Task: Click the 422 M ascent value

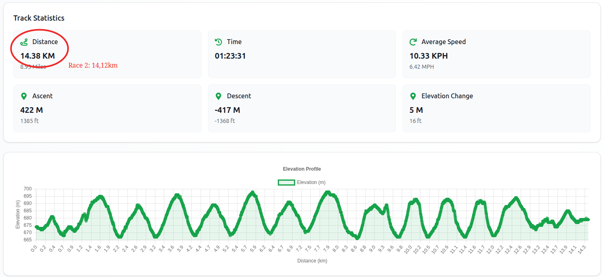Action: (32, 110)
